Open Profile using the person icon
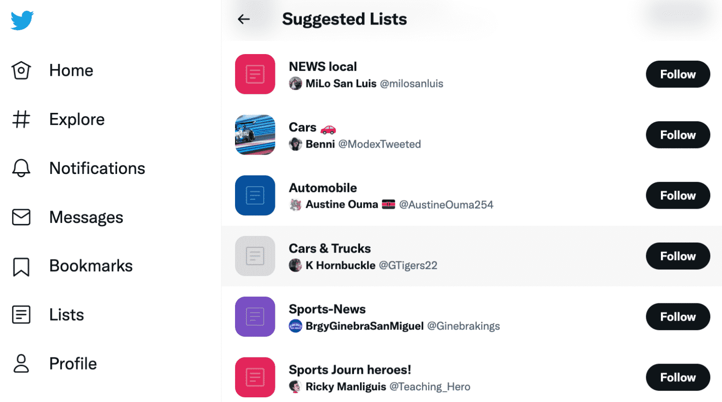Viewport: 722px width, 402px height. pos(21,363)
